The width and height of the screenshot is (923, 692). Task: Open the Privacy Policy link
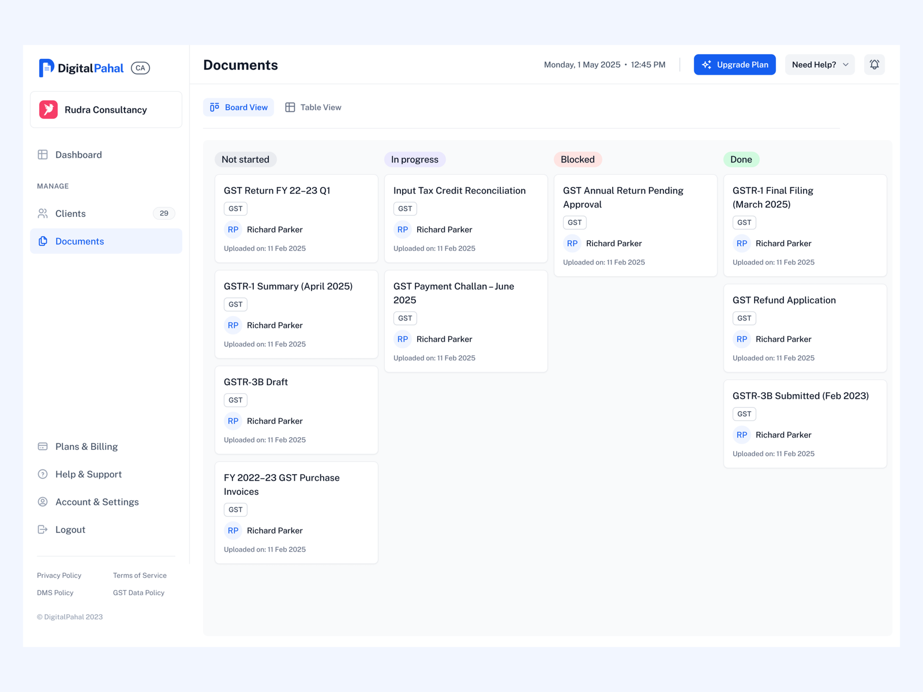59,576
